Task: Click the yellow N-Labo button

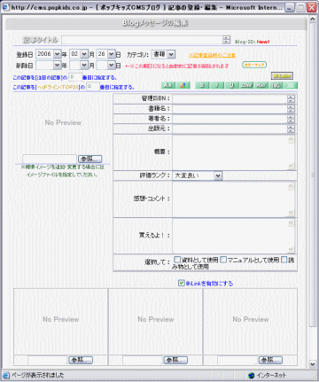Action: (282, 76)
